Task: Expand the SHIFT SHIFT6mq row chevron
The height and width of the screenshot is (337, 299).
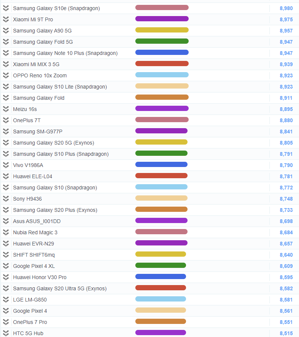Action: click(x=6, y=255)
